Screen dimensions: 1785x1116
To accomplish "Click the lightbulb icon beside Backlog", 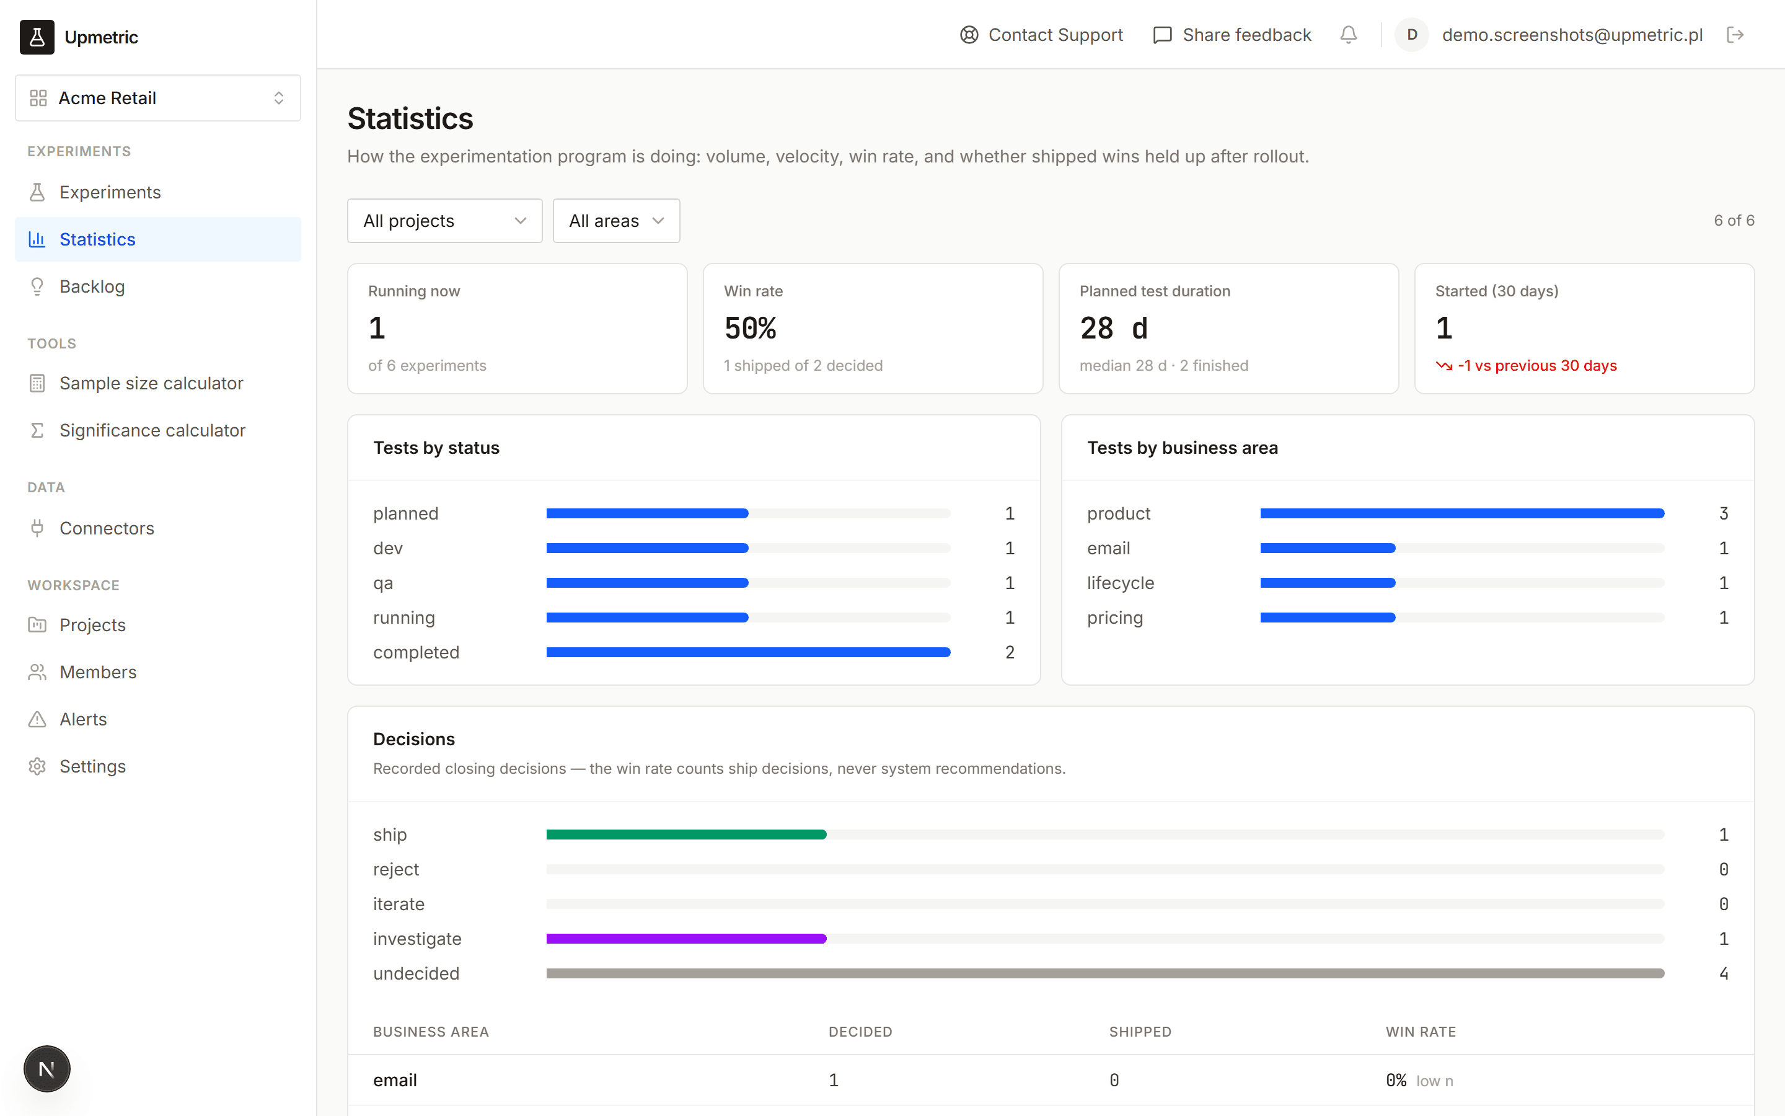I will [38, 286].
